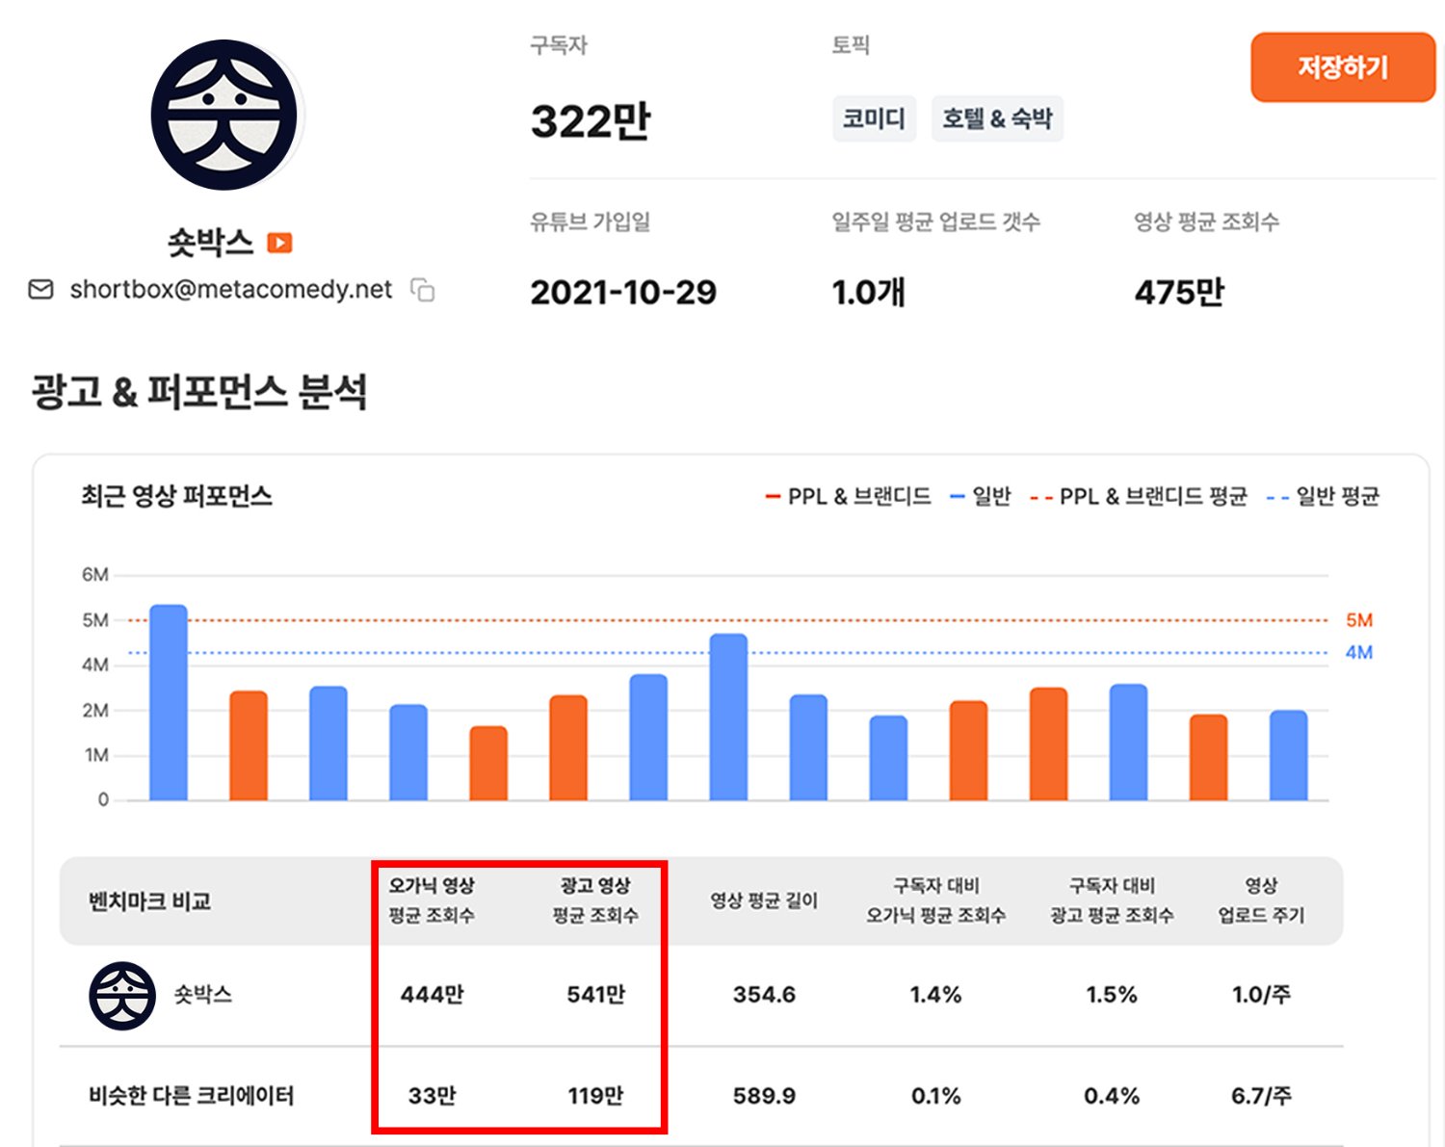The image size is (1445, 1147).
Task: Toggle the PPL & 브랜디드 legend entry
Action: (849, 496)
